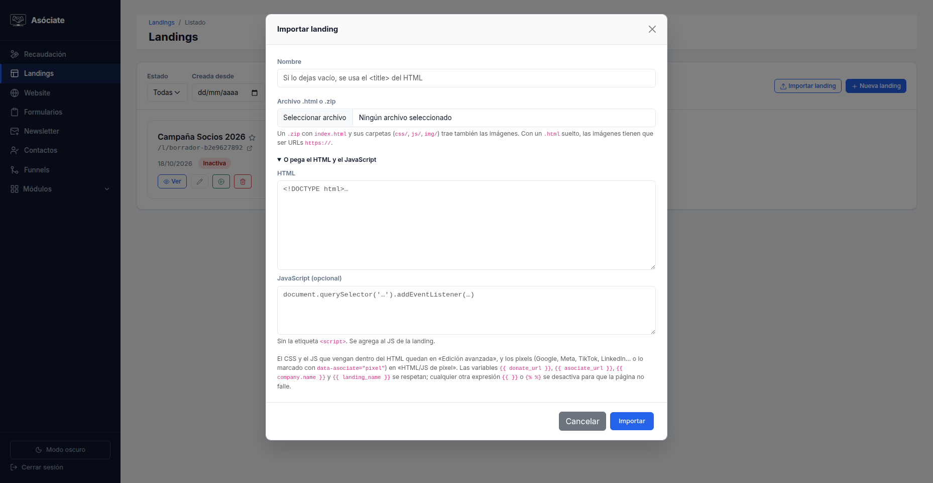933x483 pixels.
Task: Open the calendar picker for Creada desde
Action: pyautogui.click(x=255, y=92)
